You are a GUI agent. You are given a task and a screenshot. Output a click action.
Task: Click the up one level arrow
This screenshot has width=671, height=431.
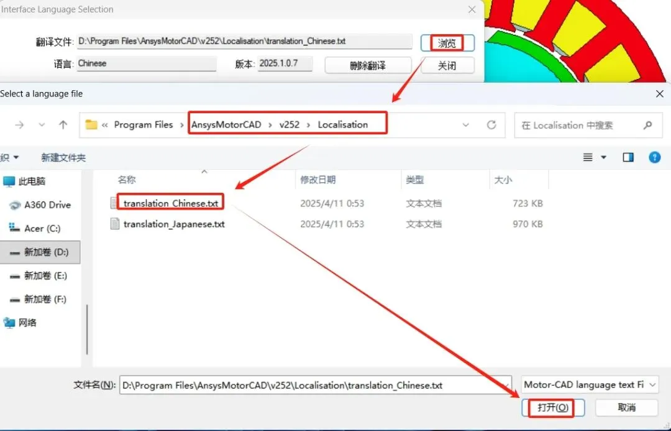point(63,125)
